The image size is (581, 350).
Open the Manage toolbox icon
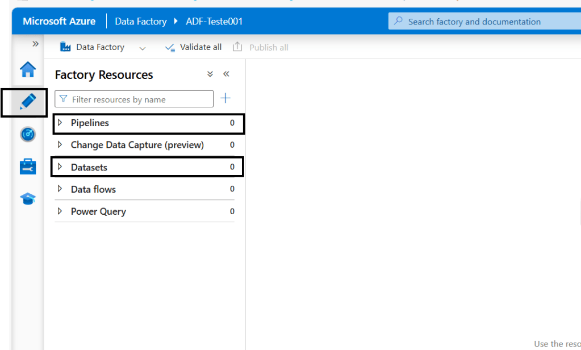(28, 166)
